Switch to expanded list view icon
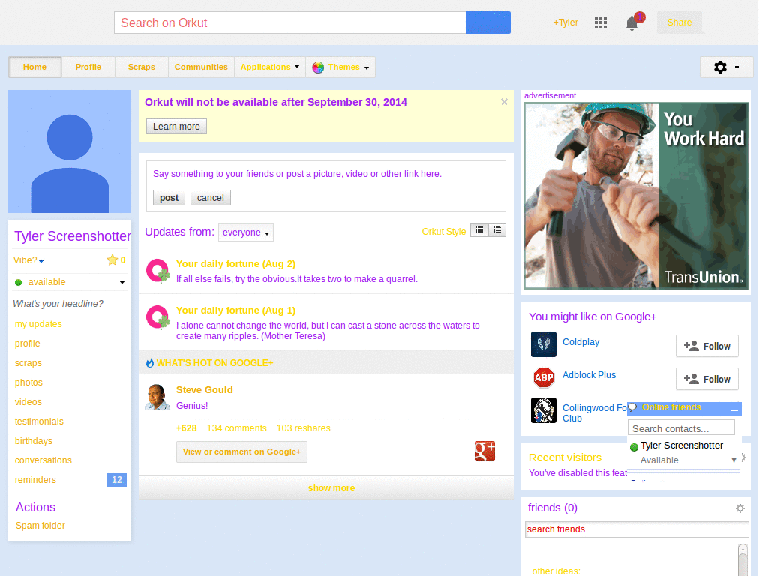 pyautogui.click(x=497, y=230)
